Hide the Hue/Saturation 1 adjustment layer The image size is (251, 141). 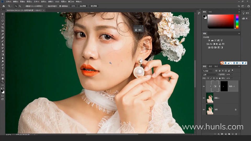click(204, 86)
